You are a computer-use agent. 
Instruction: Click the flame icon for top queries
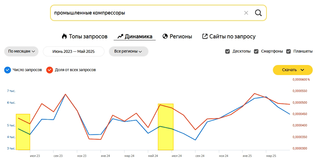pos(64,36)
